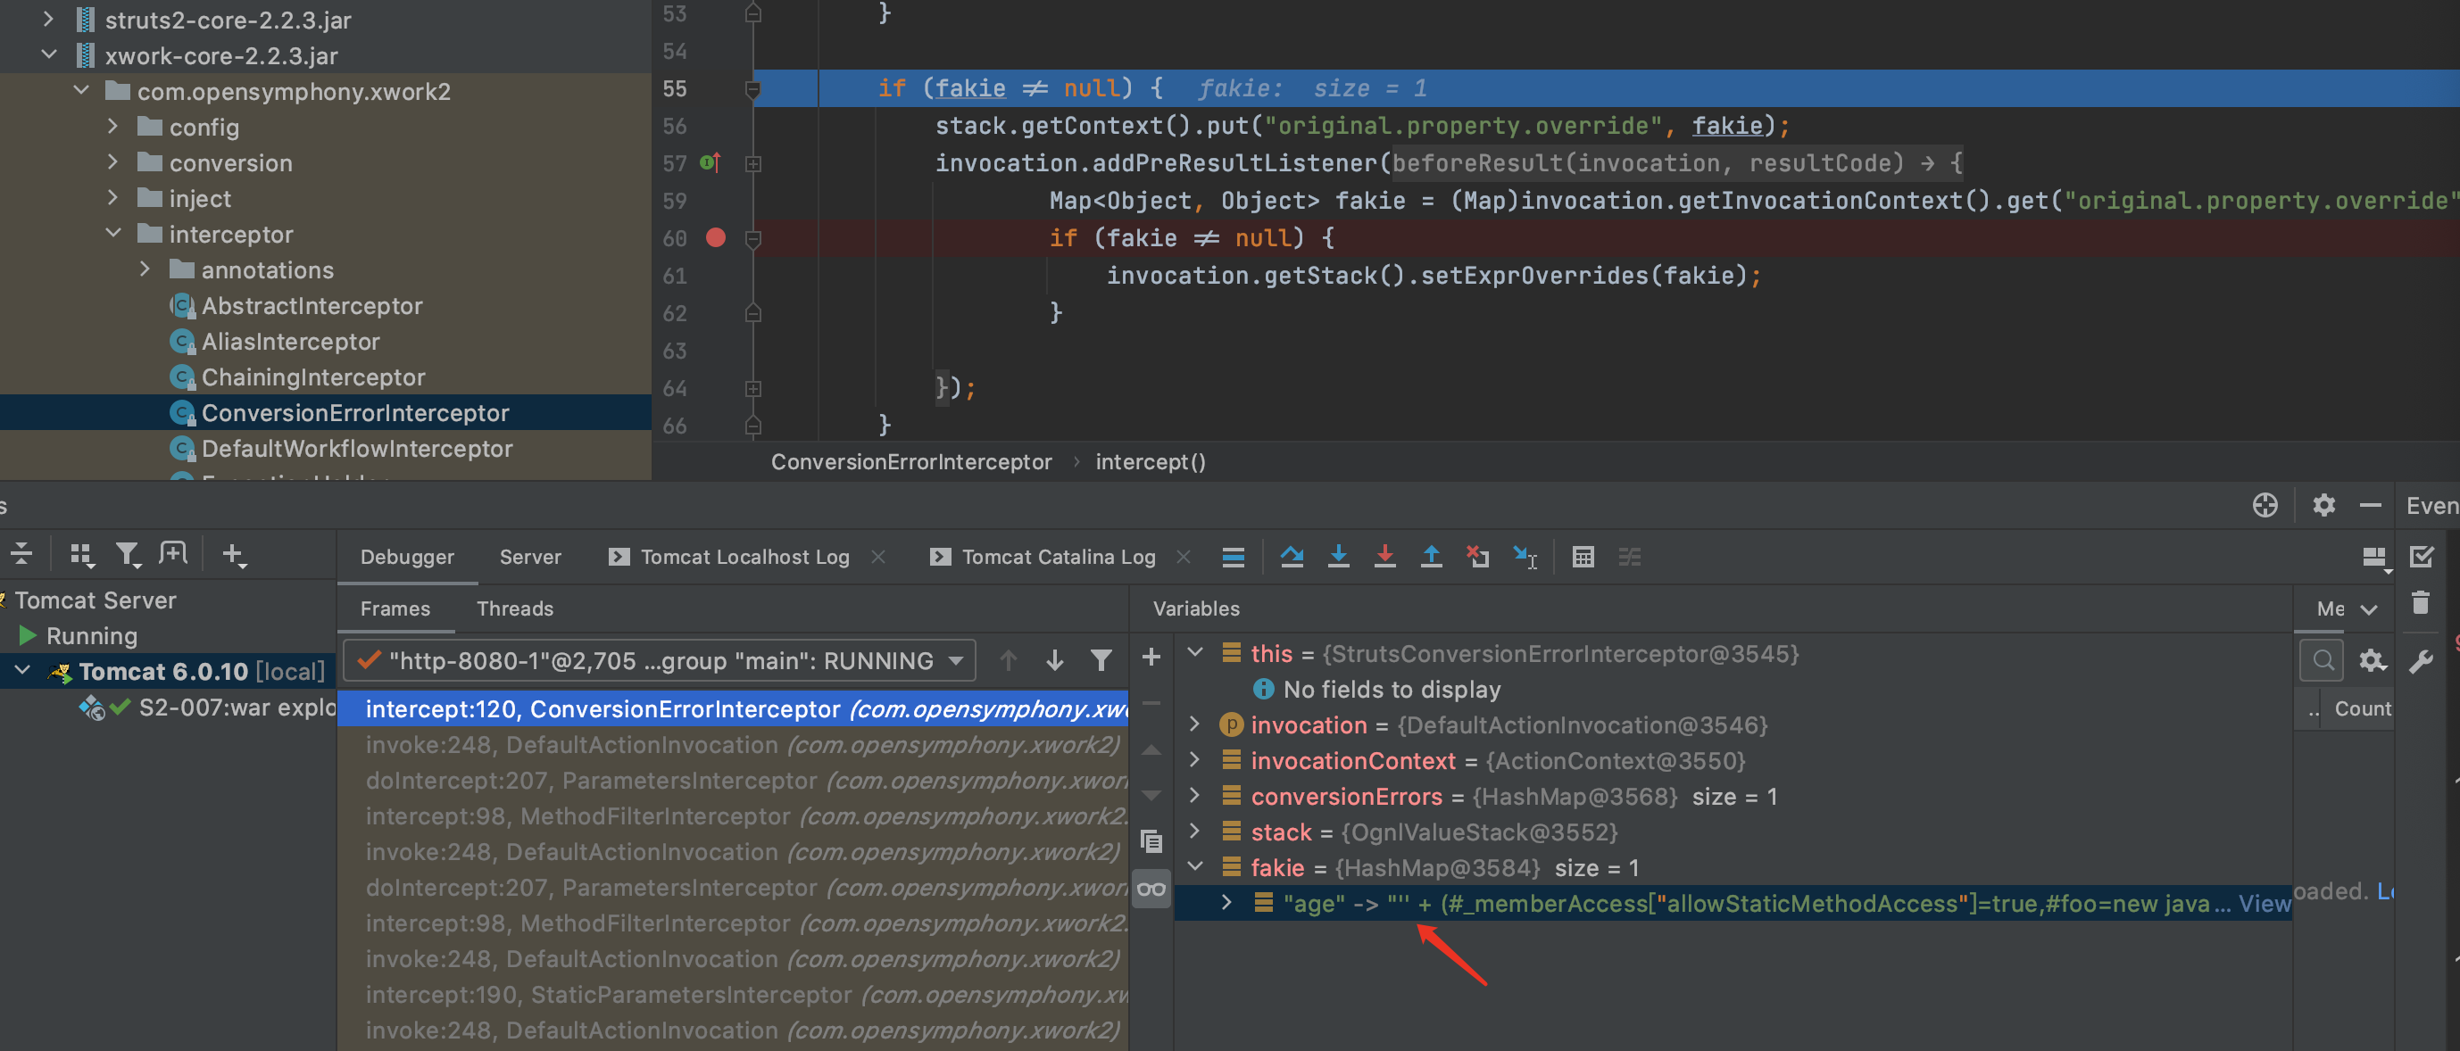Click Step Out debugger icon

pos(1431,557)
